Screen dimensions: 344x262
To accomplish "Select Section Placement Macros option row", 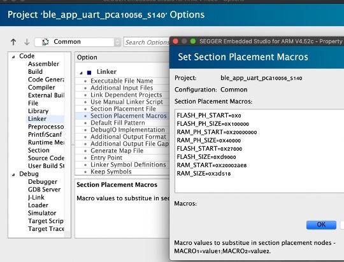I will (x=122, y=116).
